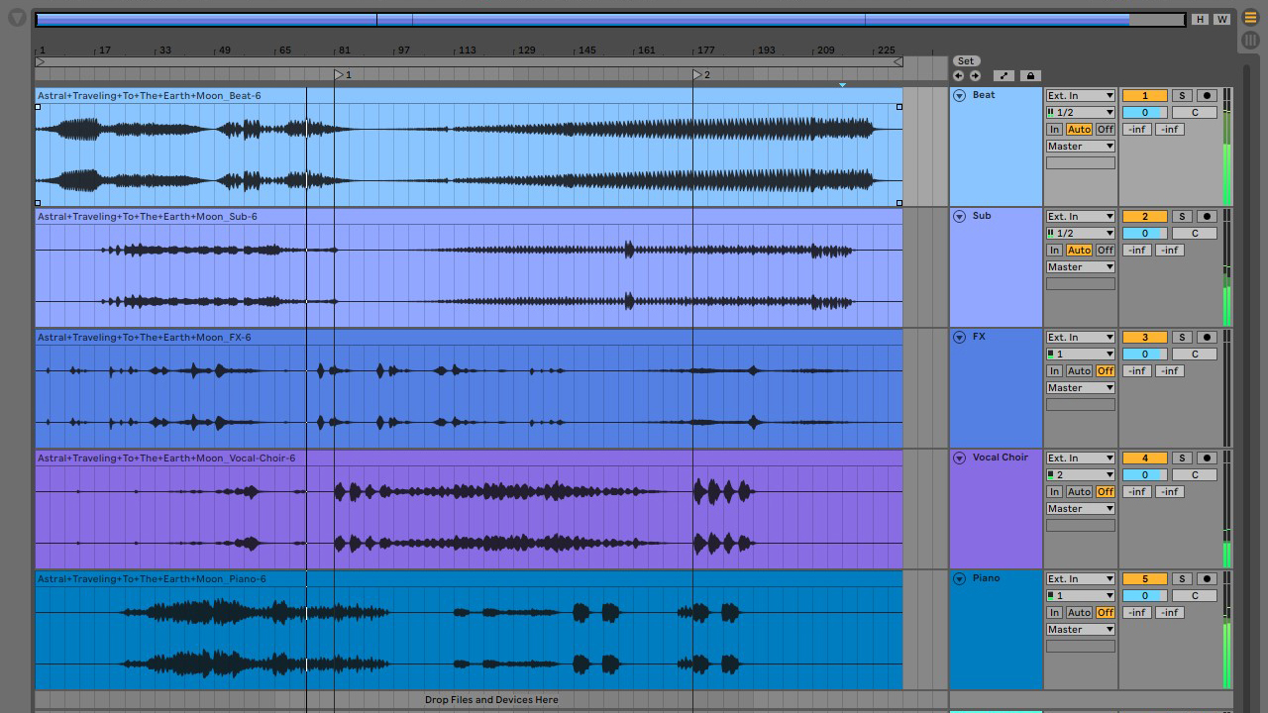1268x713 pixels.
Task: Arm the Sub track for recording
Action: (1207, 217)
